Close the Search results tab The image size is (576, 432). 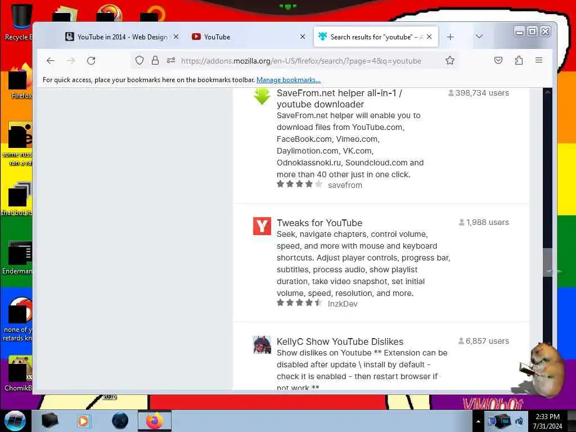pos(429,37)
